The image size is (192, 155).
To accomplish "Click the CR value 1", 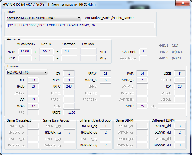I will click(x=69, y=74).
